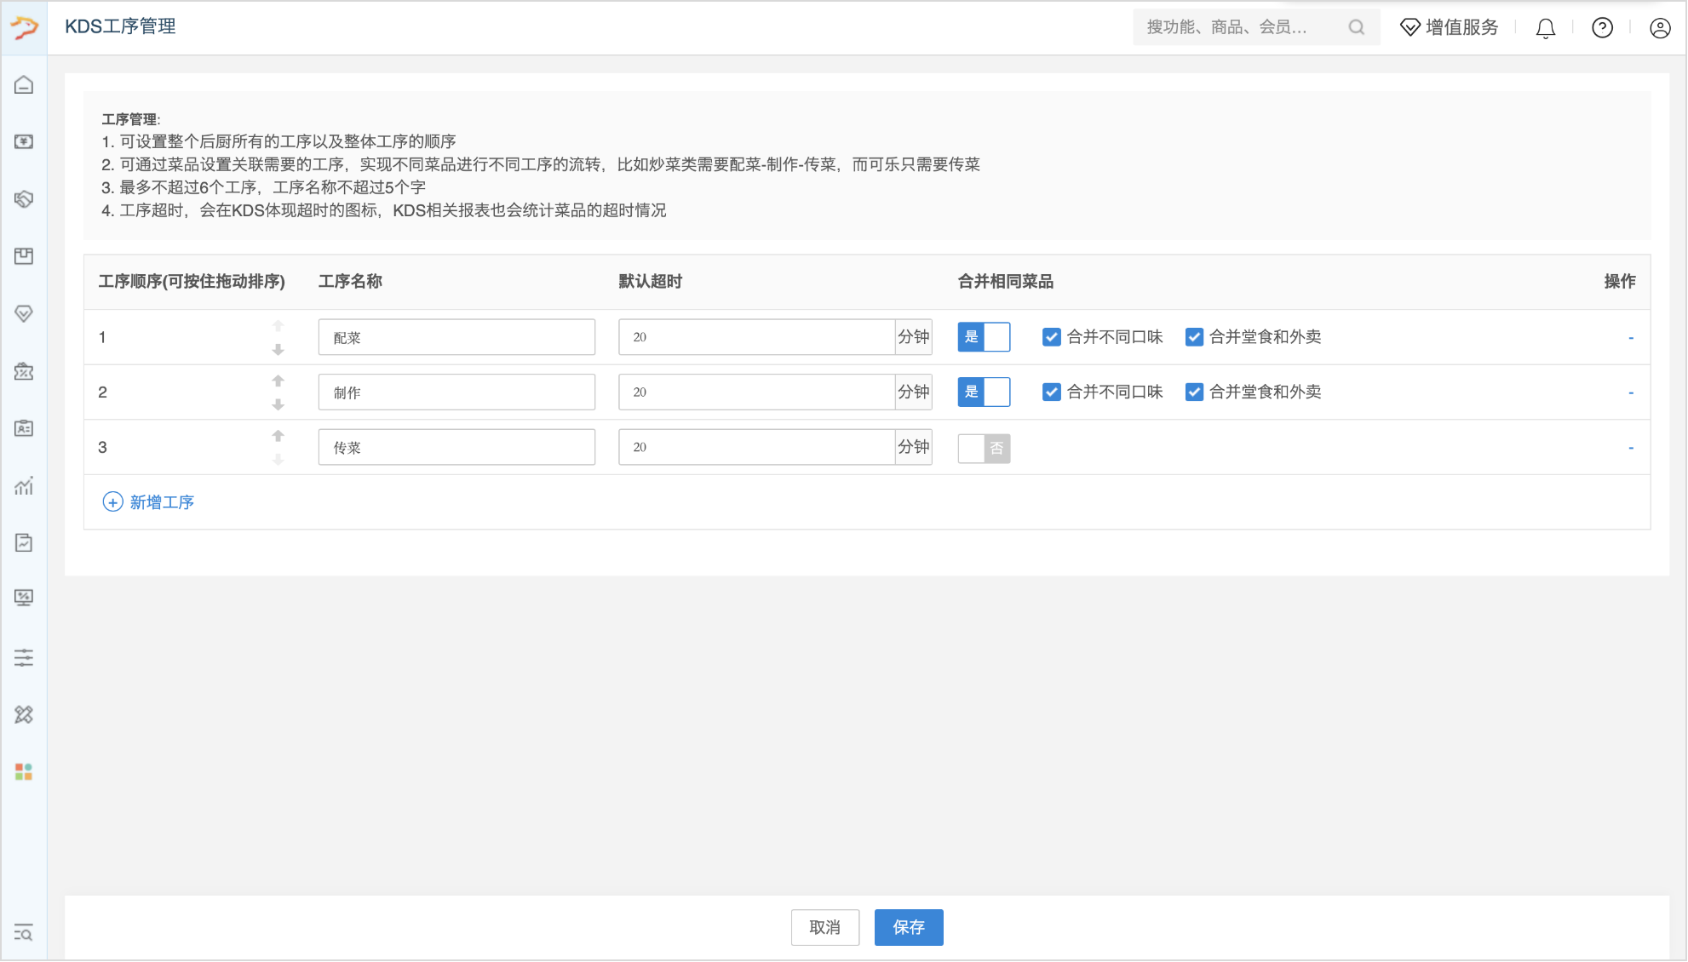The width and height of the screenshot is (1688, 962).
Task: Click the 制作 process name field
Action: 456,392
